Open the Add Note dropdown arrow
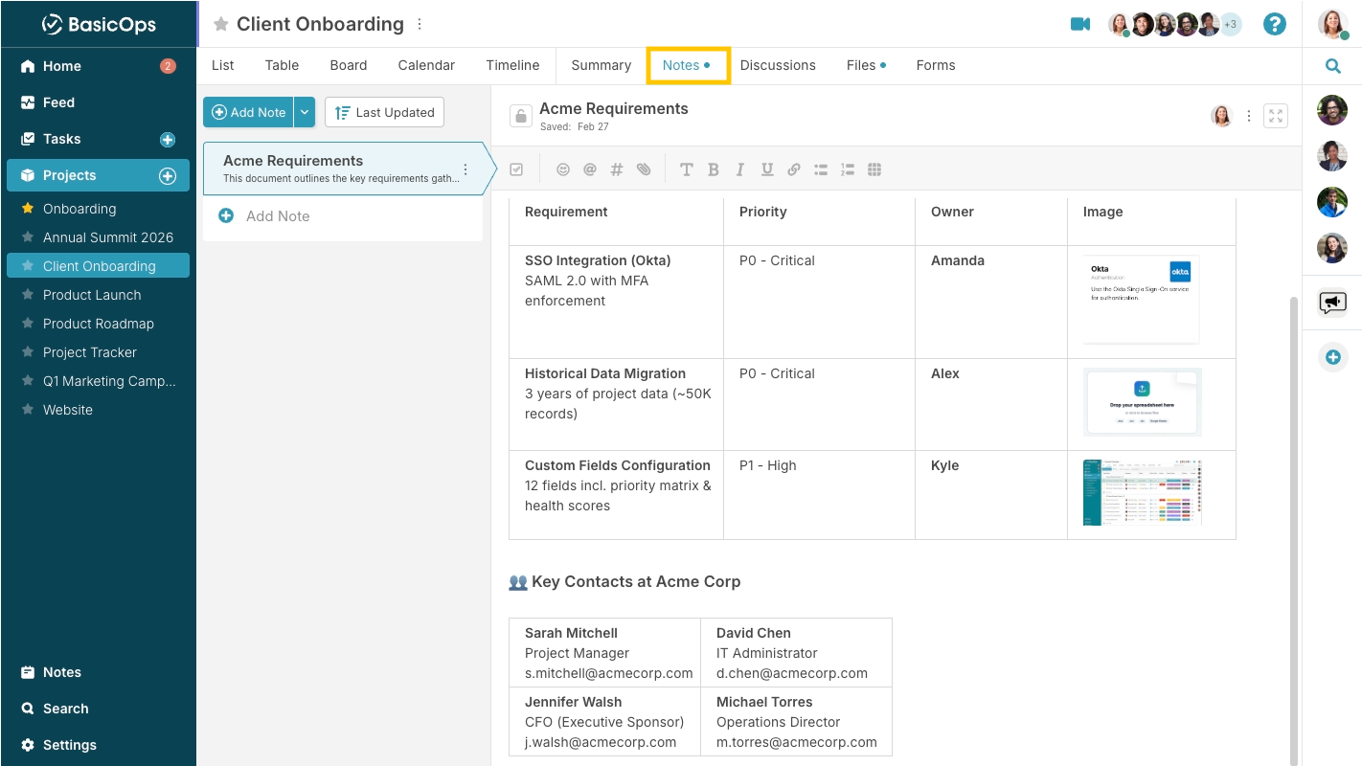The width and height of the screenshot is (1362, 766). (305, 112)
